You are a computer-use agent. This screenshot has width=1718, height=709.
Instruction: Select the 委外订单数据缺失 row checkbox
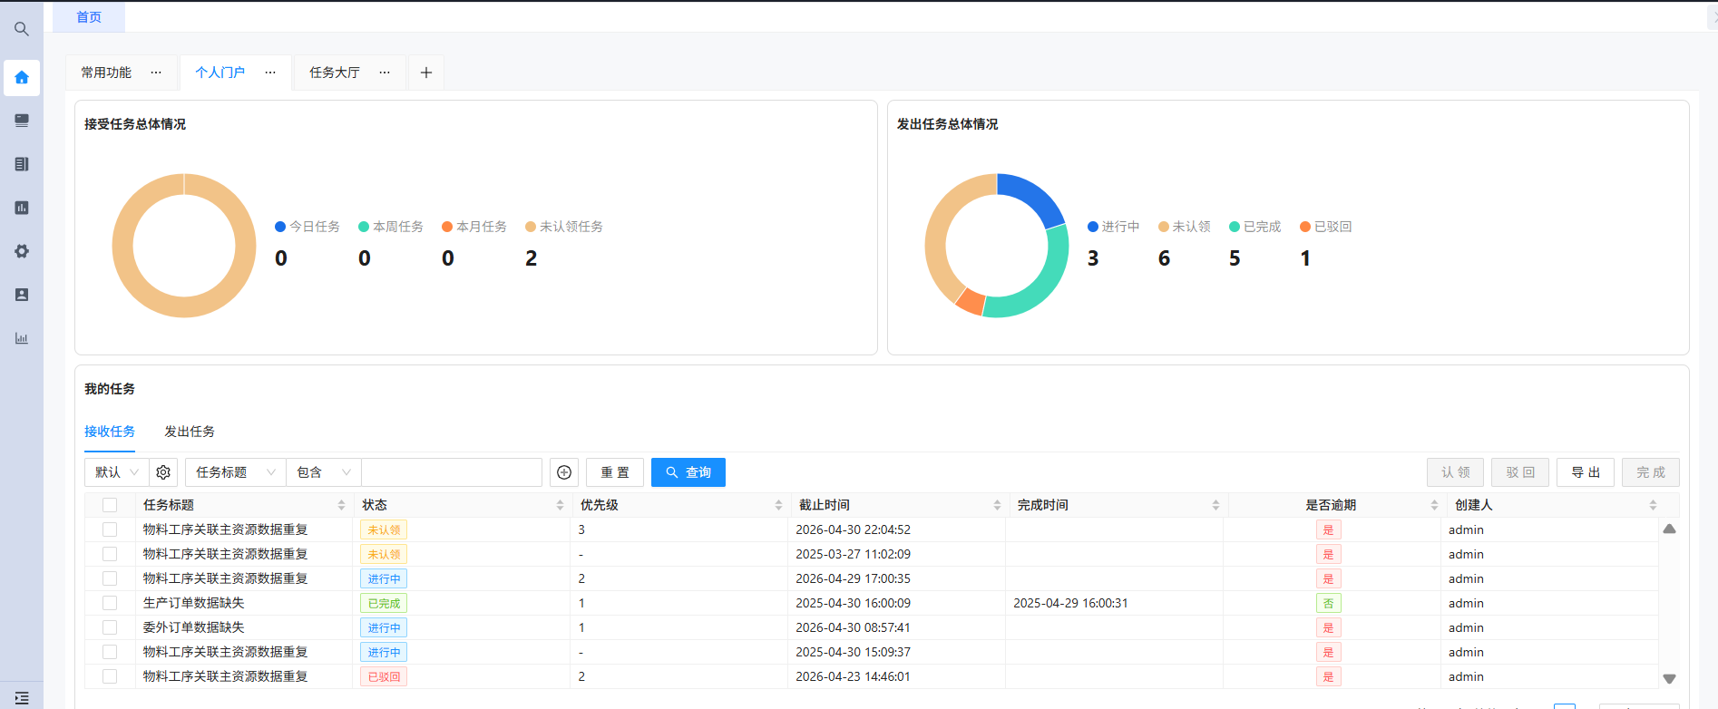(110, 627)
